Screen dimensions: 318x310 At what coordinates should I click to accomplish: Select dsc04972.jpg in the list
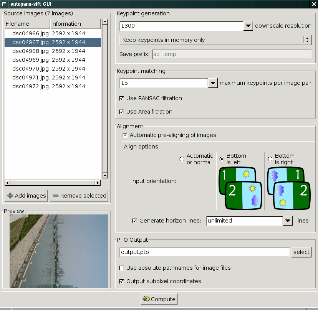coord(53,86)
